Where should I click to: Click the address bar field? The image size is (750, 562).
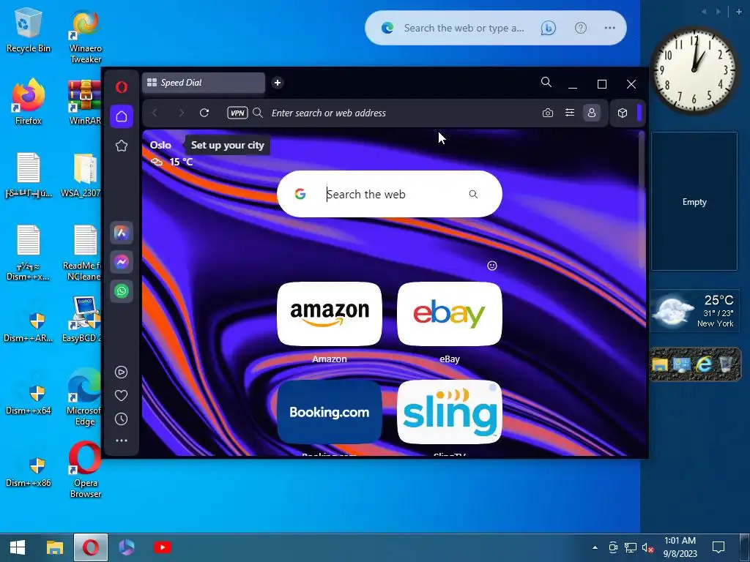402,113
